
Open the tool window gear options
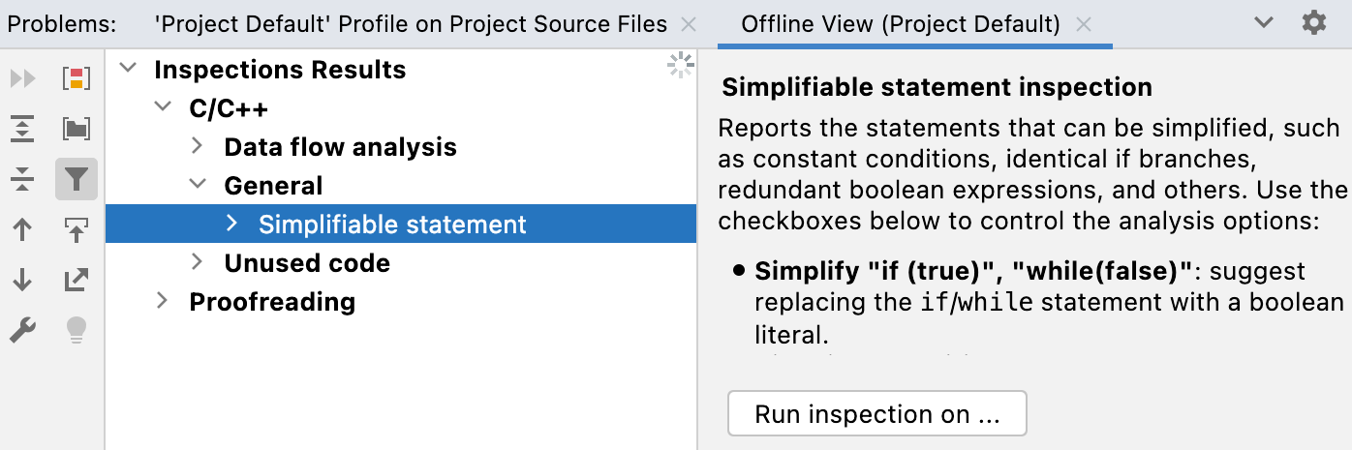1313,23
